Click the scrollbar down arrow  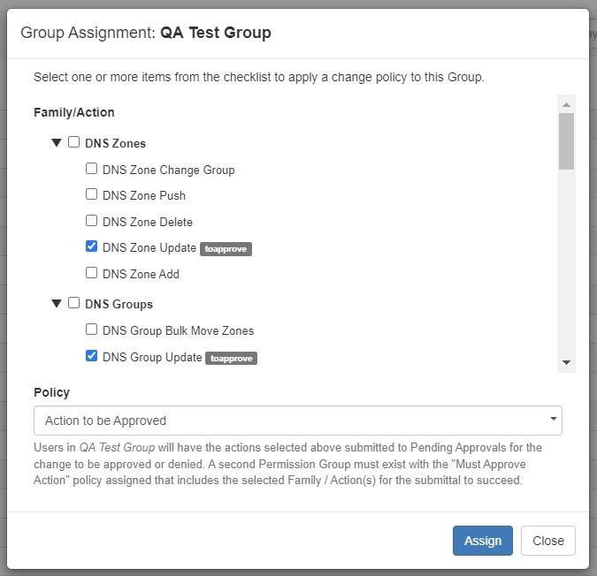pos(566,363)
